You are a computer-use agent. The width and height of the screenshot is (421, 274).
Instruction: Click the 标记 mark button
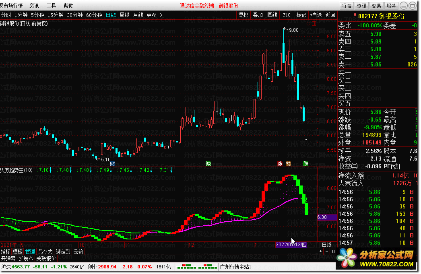(301, 15)
